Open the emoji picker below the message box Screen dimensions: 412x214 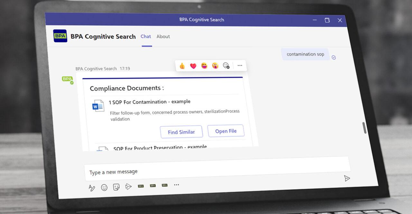coord(104,187)
